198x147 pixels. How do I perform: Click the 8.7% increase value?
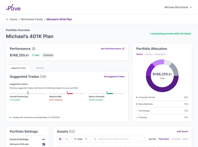[x=56, y=100]
